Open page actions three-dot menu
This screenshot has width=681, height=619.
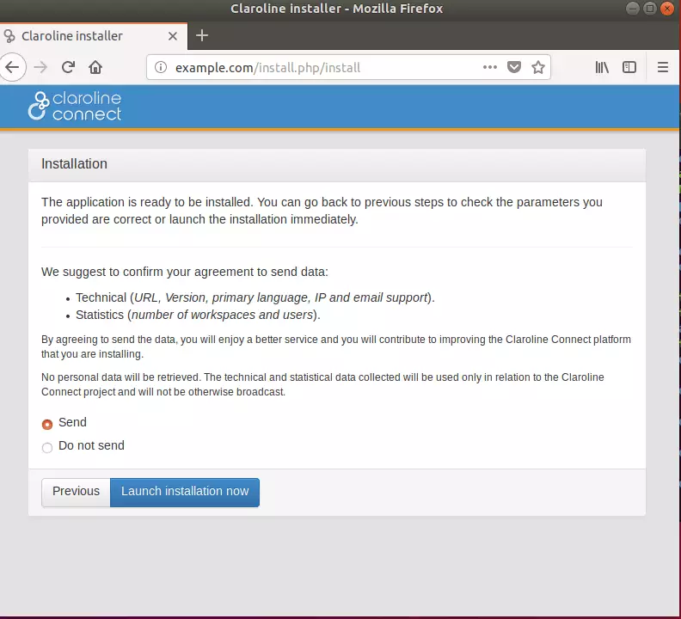(490, 67)
